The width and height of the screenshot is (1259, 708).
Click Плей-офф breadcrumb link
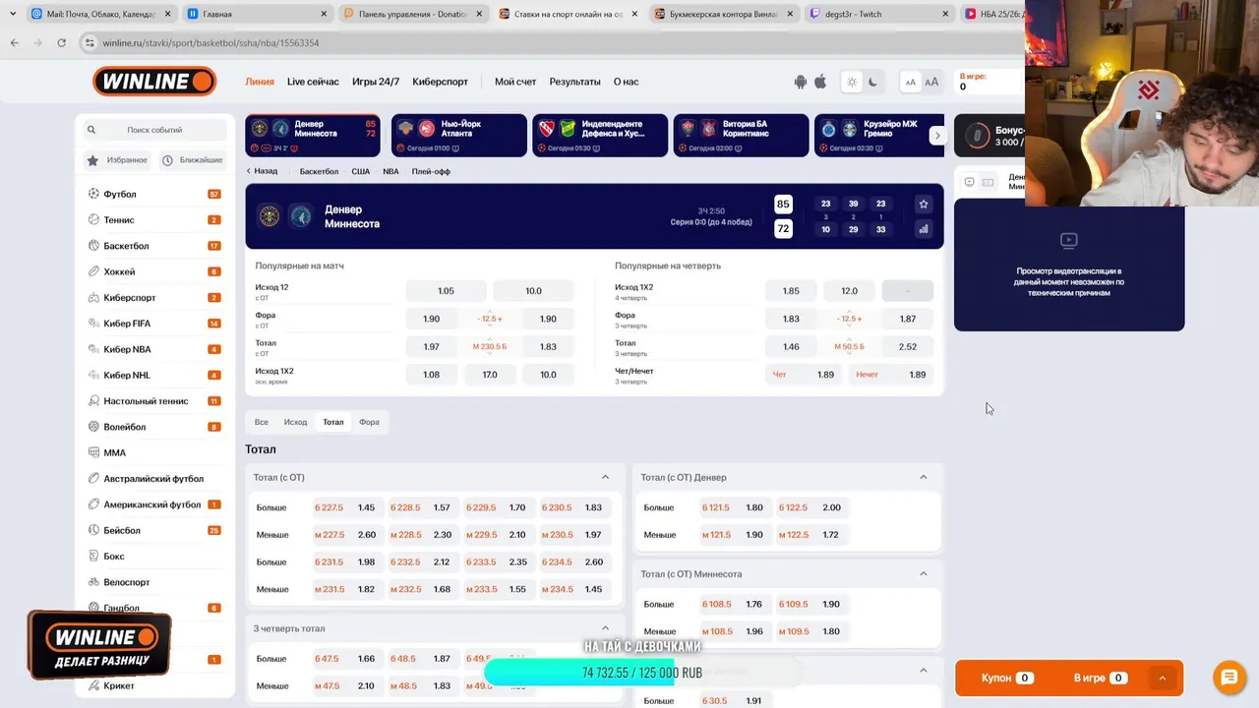coord(431,171)
